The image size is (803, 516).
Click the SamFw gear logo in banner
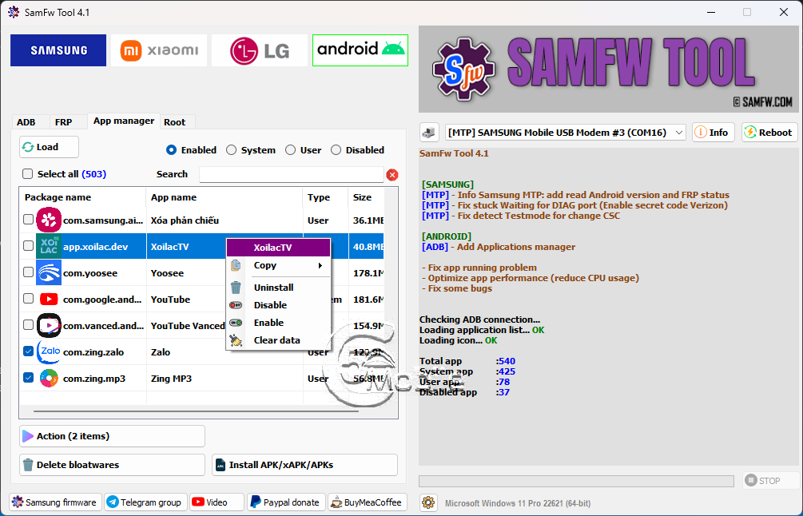[x=463, y=69]
